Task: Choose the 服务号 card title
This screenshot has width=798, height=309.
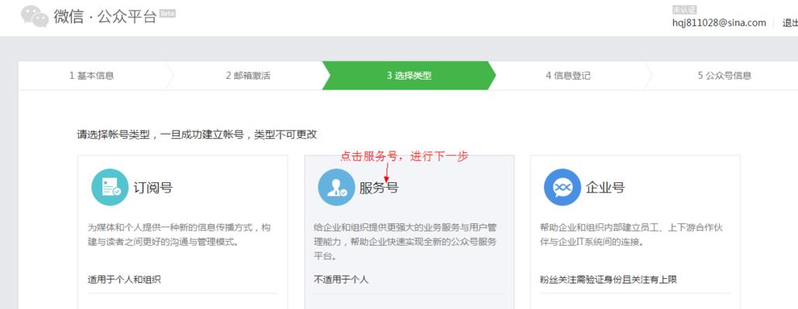Action: 379,188
